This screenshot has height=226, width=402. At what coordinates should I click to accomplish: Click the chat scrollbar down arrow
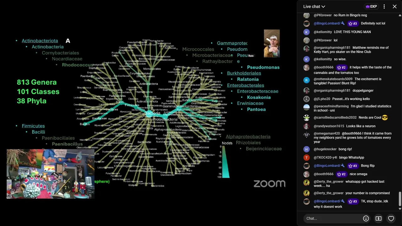coord(400,209)
